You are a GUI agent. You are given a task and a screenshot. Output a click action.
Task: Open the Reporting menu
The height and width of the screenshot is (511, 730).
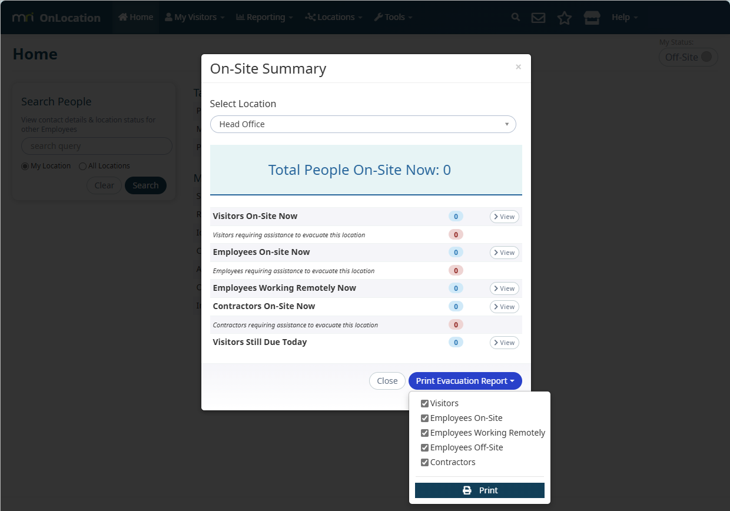click(264, 18)
